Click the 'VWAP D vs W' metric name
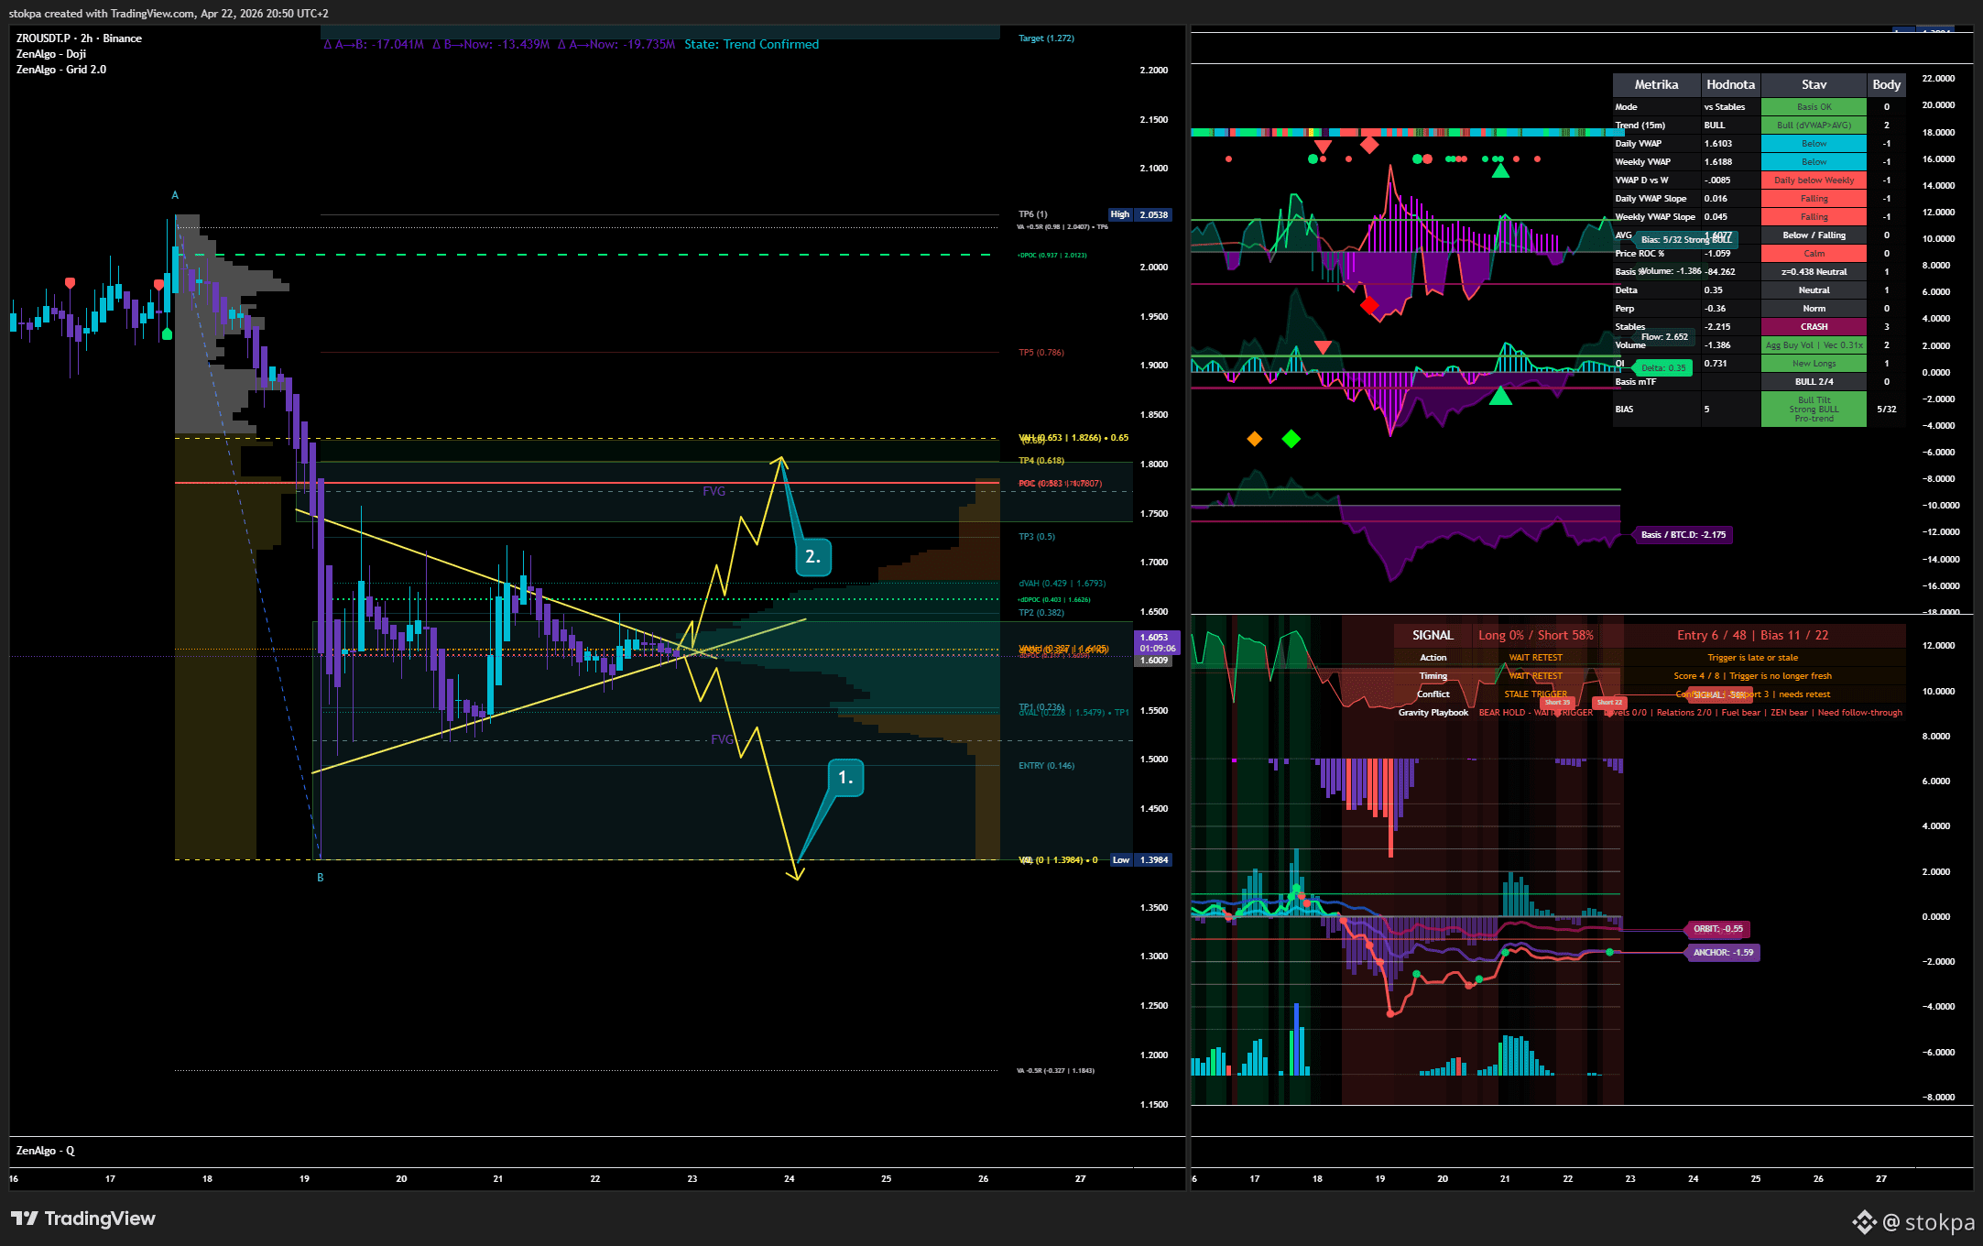The height and width of the screenshot is (1246, 1983). click(1641, 180)
